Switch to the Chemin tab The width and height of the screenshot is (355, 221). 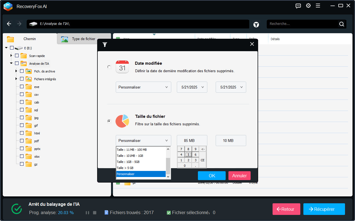point(30,39)
